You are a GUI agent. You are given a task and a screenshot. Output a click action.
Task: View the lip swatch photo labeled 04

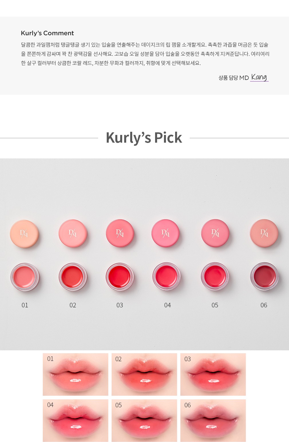(x=76, y=420)
